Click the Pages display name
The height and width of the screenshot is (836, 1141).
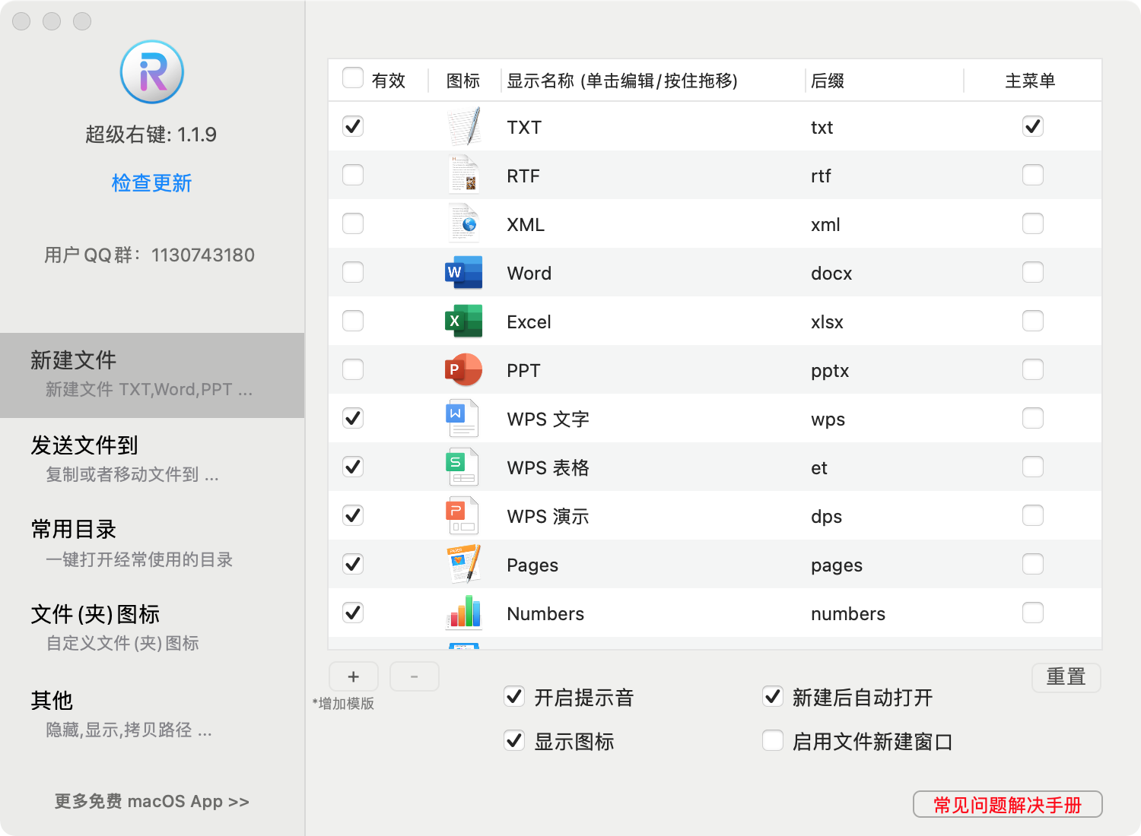coord(532,565)
